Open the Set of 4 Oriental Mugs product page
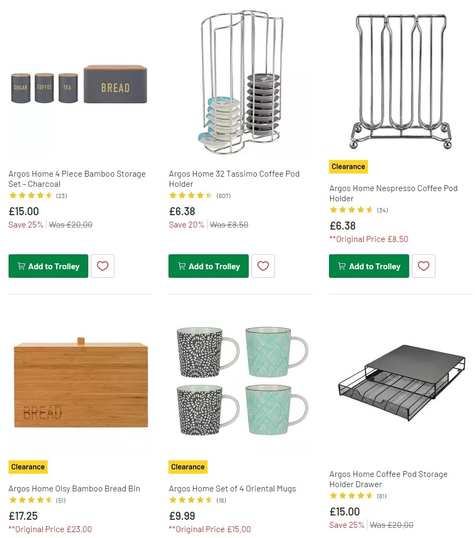The image size is (475, 538). (232, 488)
